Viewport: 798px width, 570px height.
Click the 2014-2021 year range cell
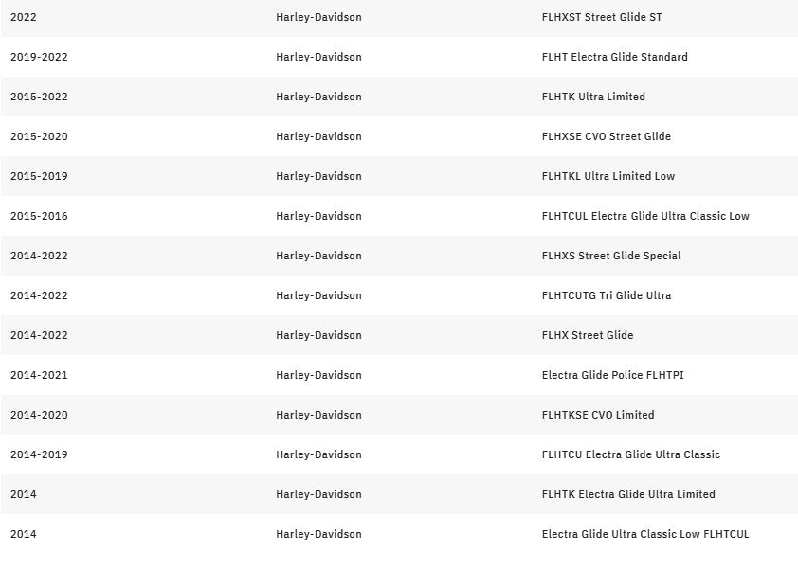tap(39, 375)
